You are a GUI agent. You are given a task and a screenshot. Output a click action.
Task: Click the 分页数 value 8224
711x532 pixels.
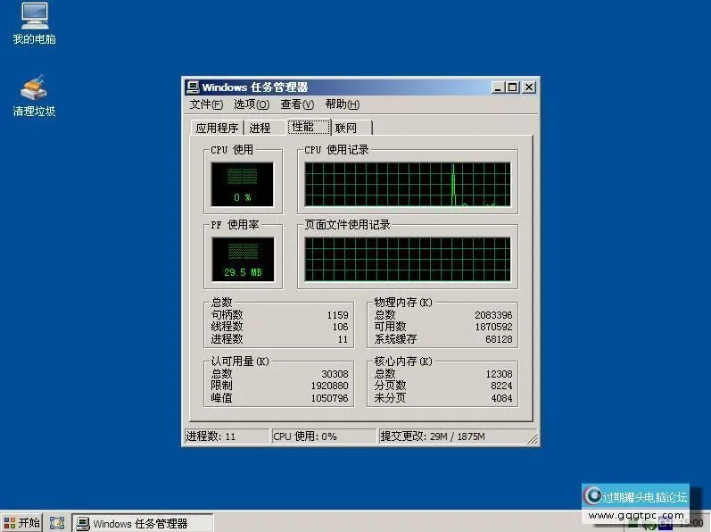coord(501,386)
